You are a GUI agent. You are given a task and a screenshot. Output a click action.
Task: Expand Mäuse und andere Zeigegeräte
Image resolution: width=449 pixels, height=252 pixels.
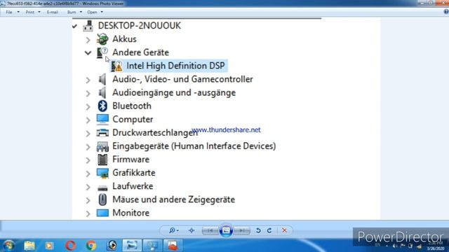tap(88, 200)
